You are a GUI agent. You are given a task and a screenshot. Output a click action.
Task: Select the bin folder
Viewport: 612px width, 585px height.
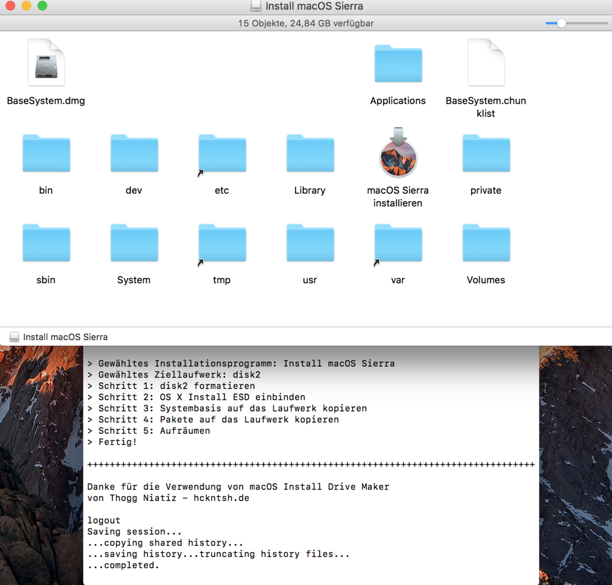[46, 154]
